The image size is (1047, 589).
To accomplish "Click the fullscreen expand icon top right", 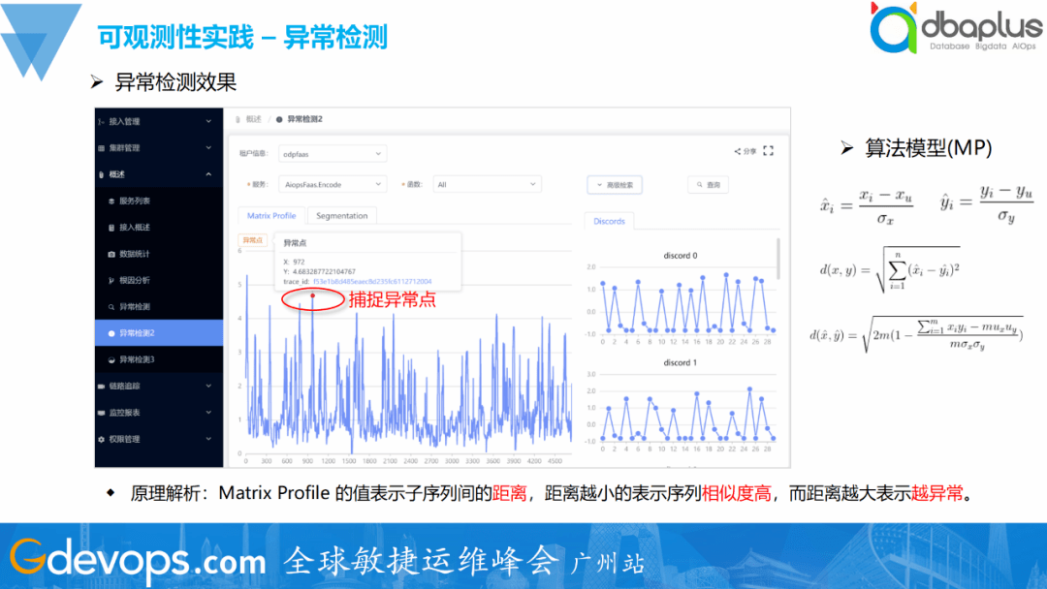I will coord(769,152).
